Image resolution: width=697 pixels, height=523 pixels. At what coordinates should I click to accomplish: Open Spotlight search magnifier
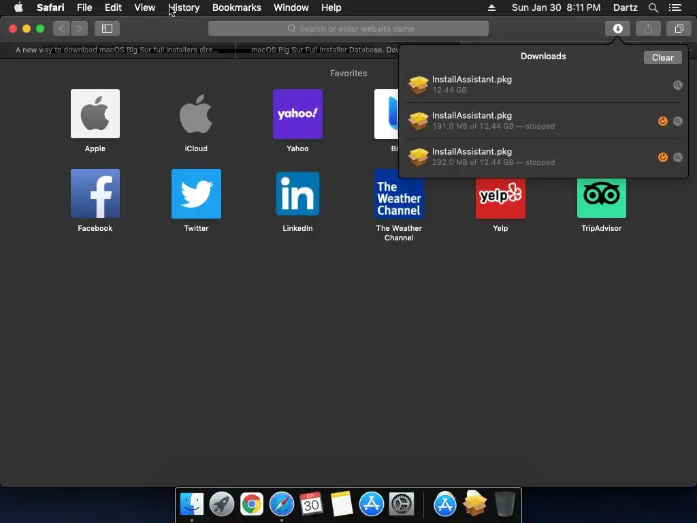653,7
